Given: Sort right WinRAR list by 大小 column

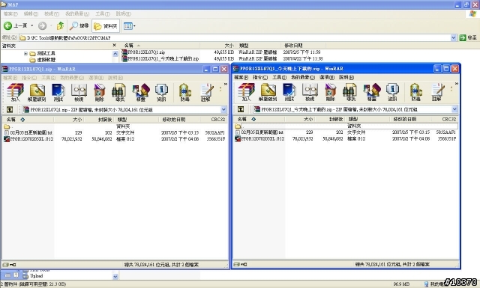Looking at the screenshot, I should coord(299,119).
